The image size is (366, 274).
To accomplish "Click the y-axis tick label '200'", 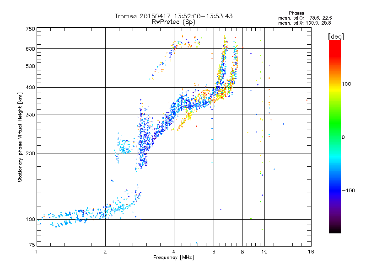I will pos(30,153).
